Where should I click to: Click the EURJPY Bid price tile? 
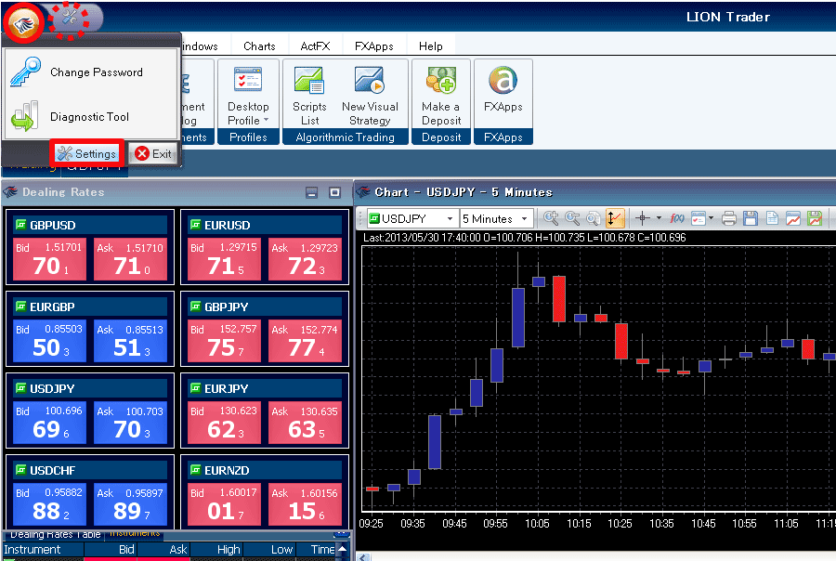point(224,422)
